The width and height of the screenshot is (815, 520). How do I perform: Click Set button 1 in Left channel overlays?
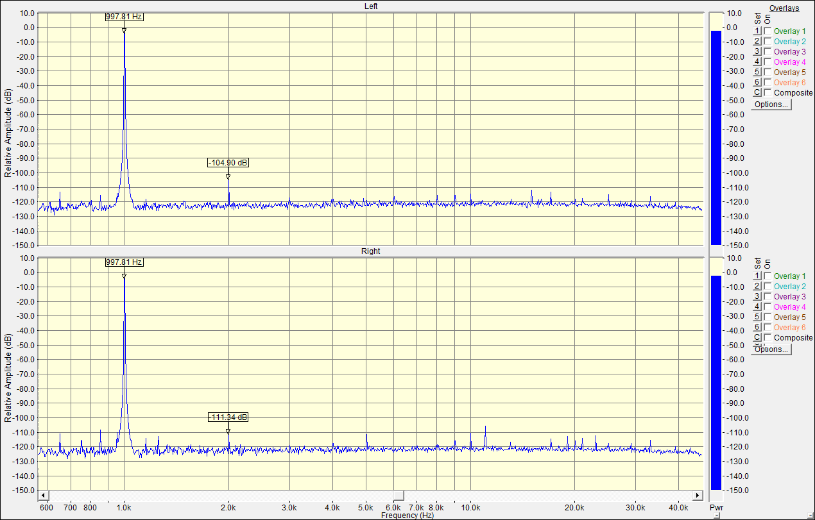pyautogui.click(x=757, y=31)
